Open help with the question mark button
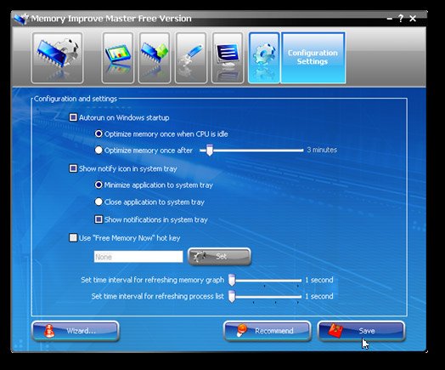The image size is (445, 370). coord(401,19)
